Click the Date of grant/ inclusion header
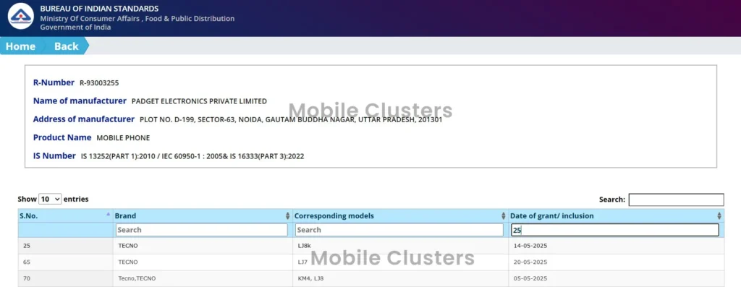Image resolution: width=741 pixels, height=287 pixels. click(x=551, y=215)
